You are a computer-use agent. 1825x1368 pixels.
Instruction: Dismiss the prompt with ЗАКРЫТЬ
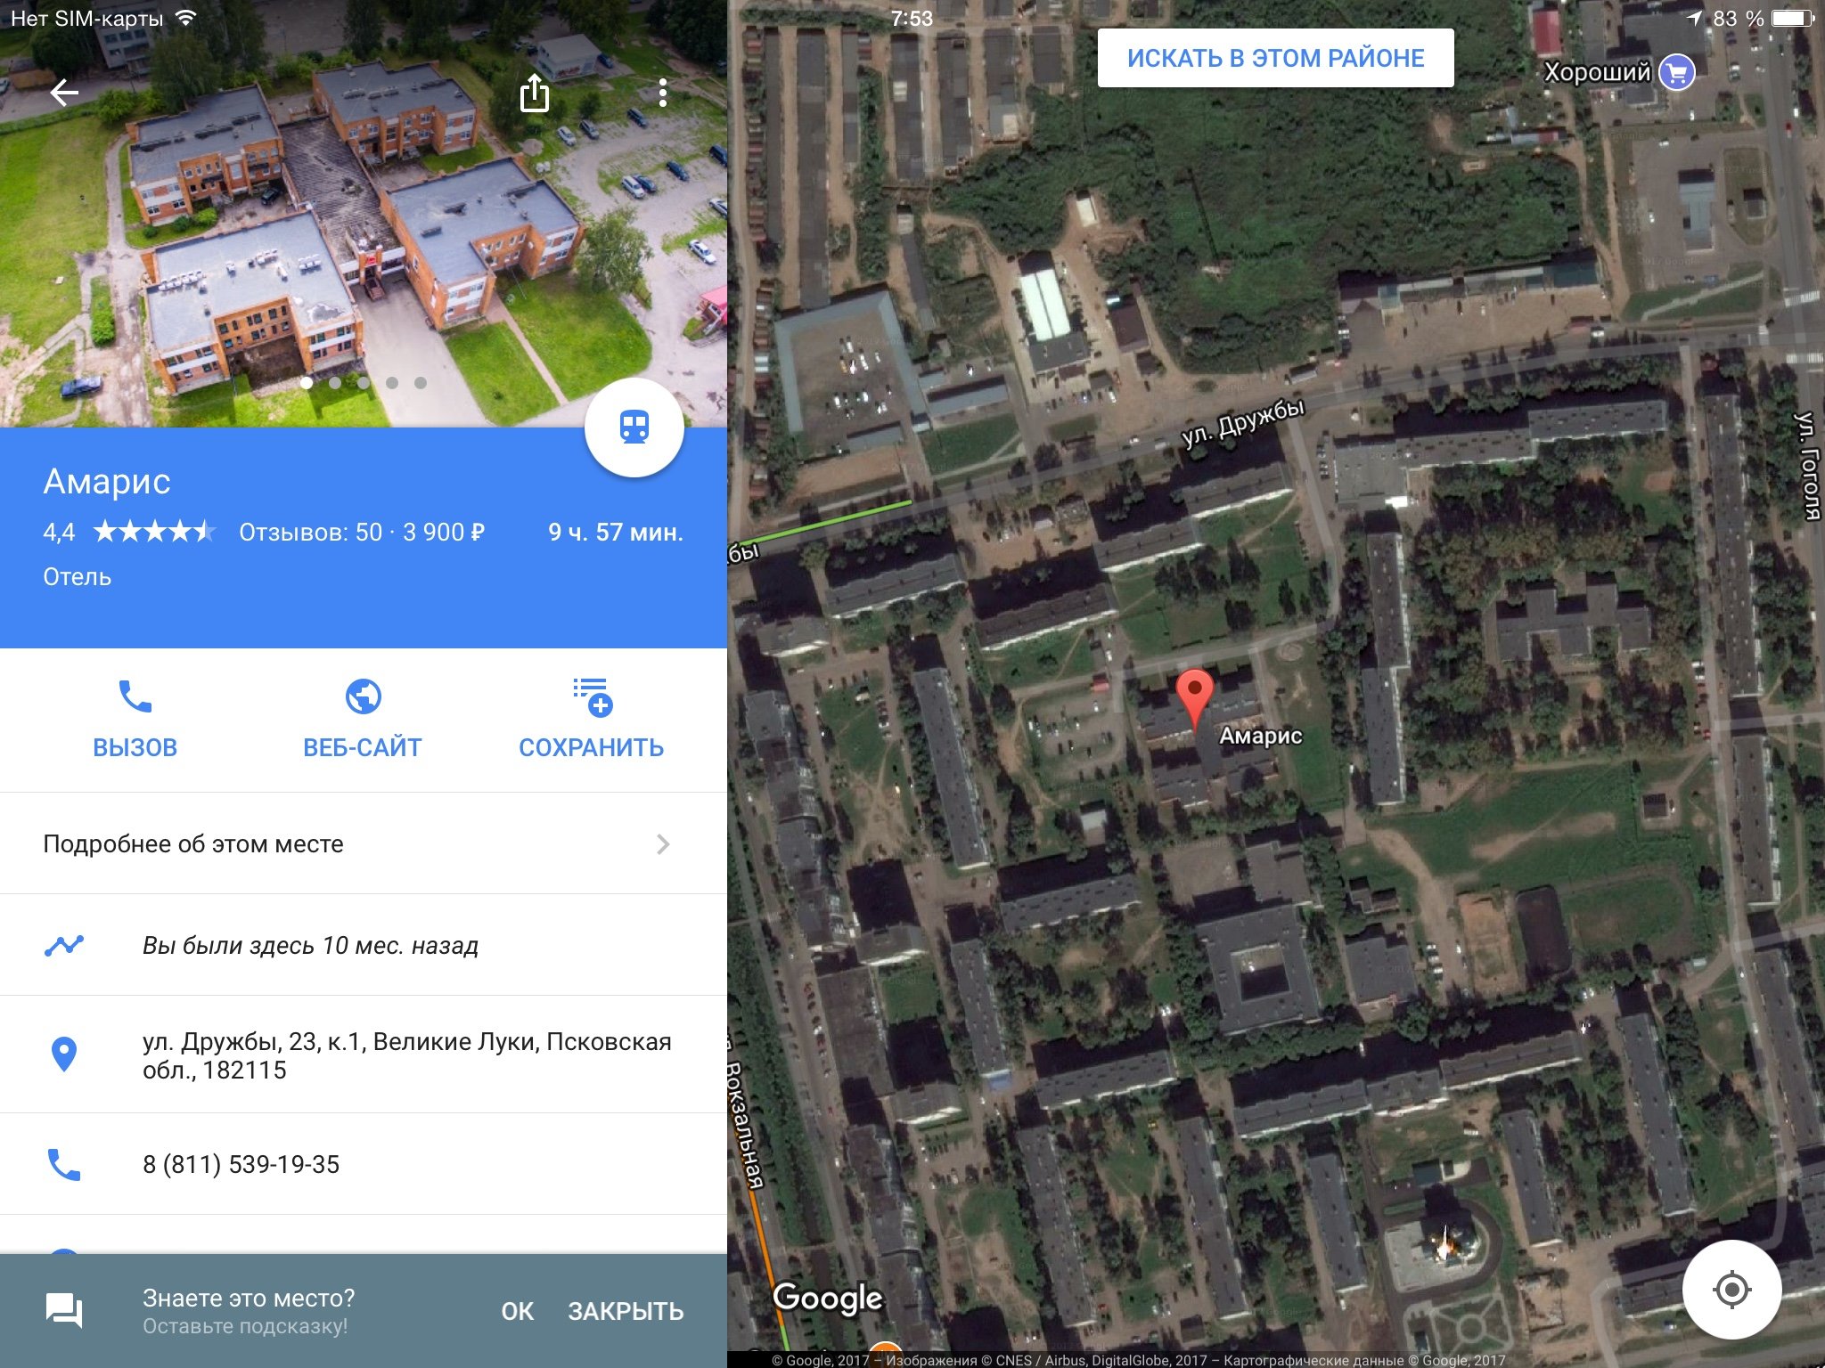tap(626, 1311)
